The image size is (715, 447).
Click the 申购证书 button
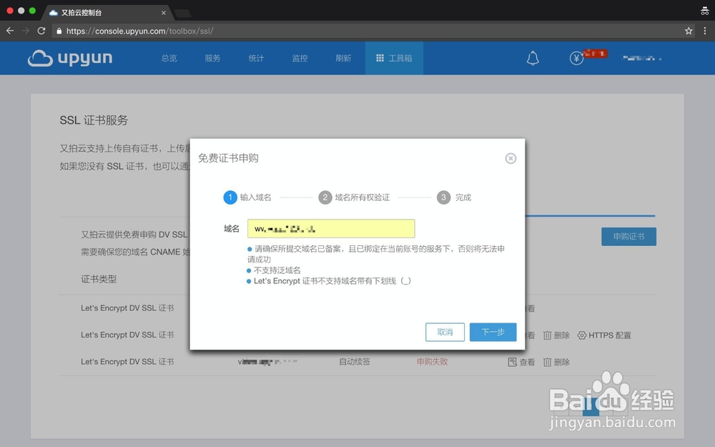coord(628,236)
